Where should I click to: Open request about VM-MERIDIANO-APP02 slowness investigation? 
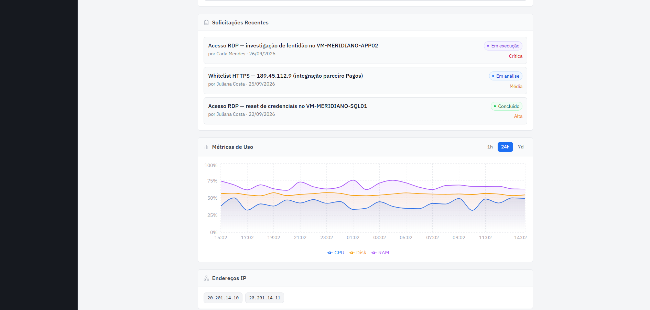point(365,50)
